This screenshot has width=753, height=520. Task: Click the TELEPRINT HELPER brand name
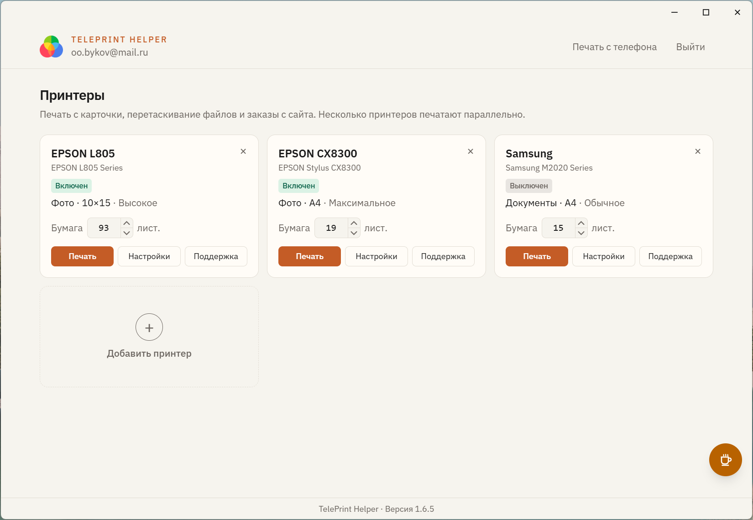[119, 40]
